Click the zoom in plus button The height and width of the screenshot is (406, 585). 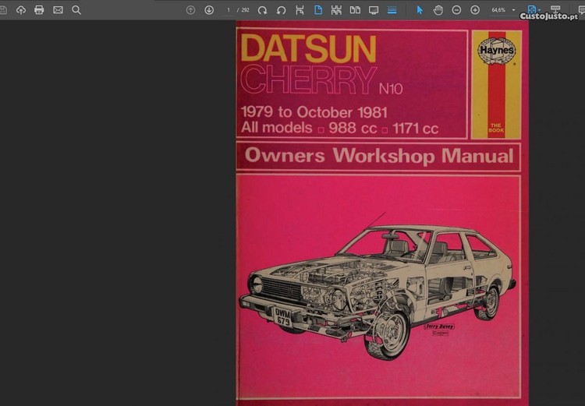point(475,10)
